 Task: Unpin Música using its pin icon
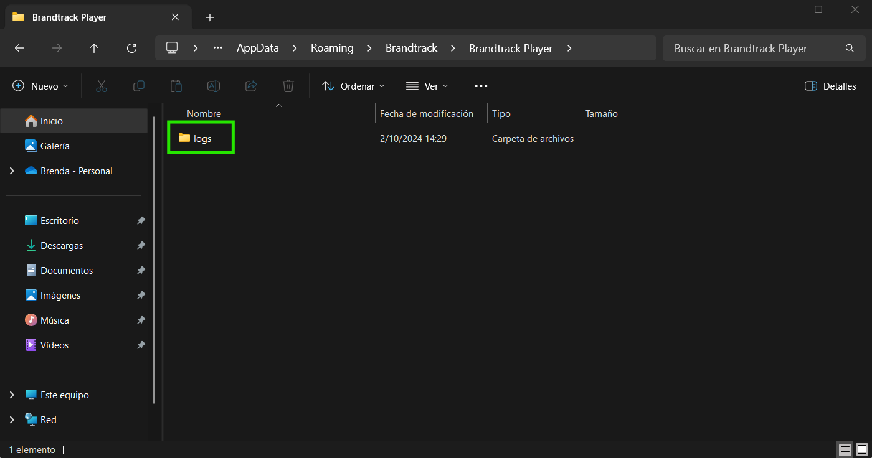pyautogui.click(x=141, y=320)
